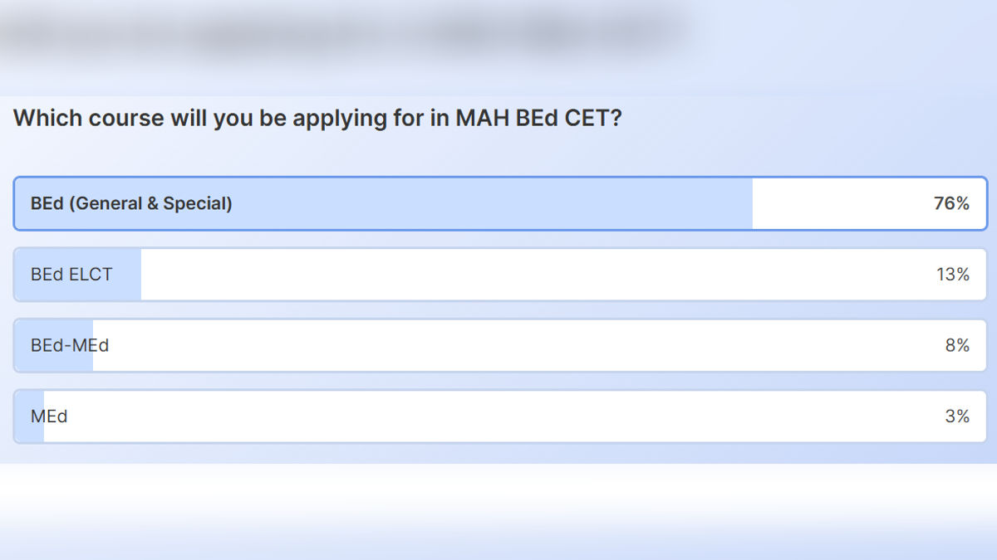Click the 13% percentage for BEd ELCT
The width and height of the screenshot is (997, 560).
(x=951, y=274)
